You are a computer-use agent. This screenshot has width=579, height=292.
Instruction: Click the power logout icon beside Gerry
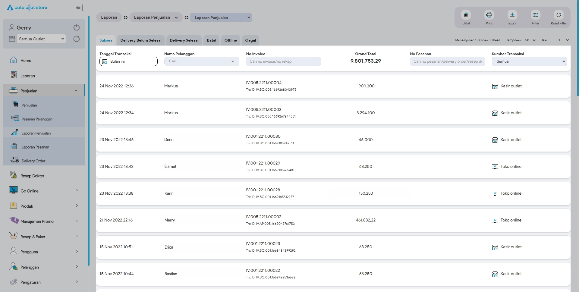[x=77, y=27]
